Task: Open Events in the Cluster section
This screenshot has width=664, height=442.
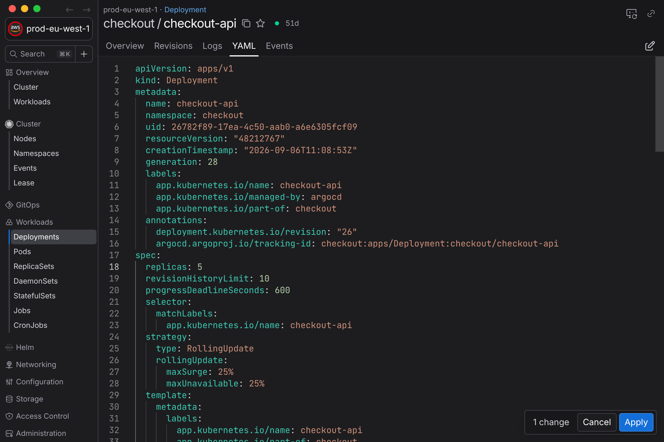Action: coord(25,168)
